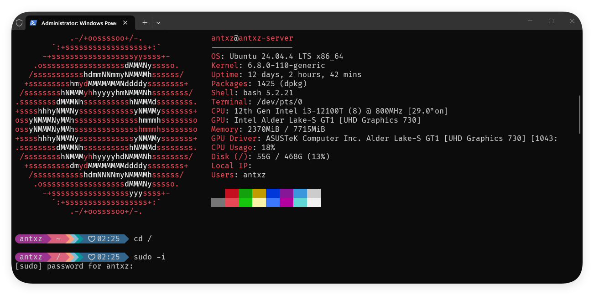Click the CPU Usage value 18%
Image resolution: width=594 pixels, height=295 pixels.
point(268,148)
